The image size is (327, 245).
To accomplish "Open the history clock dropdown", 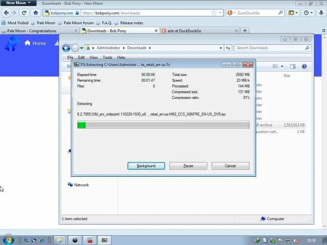I will pos(308,13).
